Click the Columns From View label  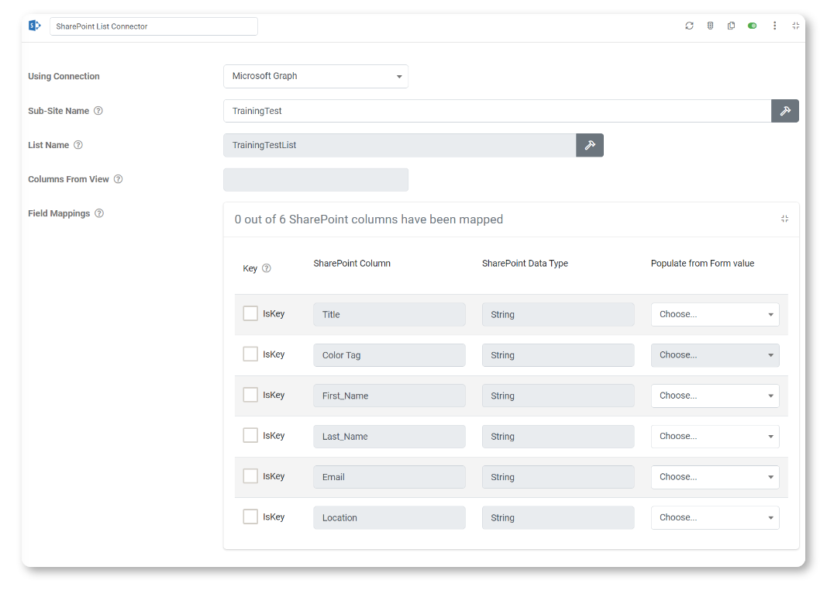point(68,179)
